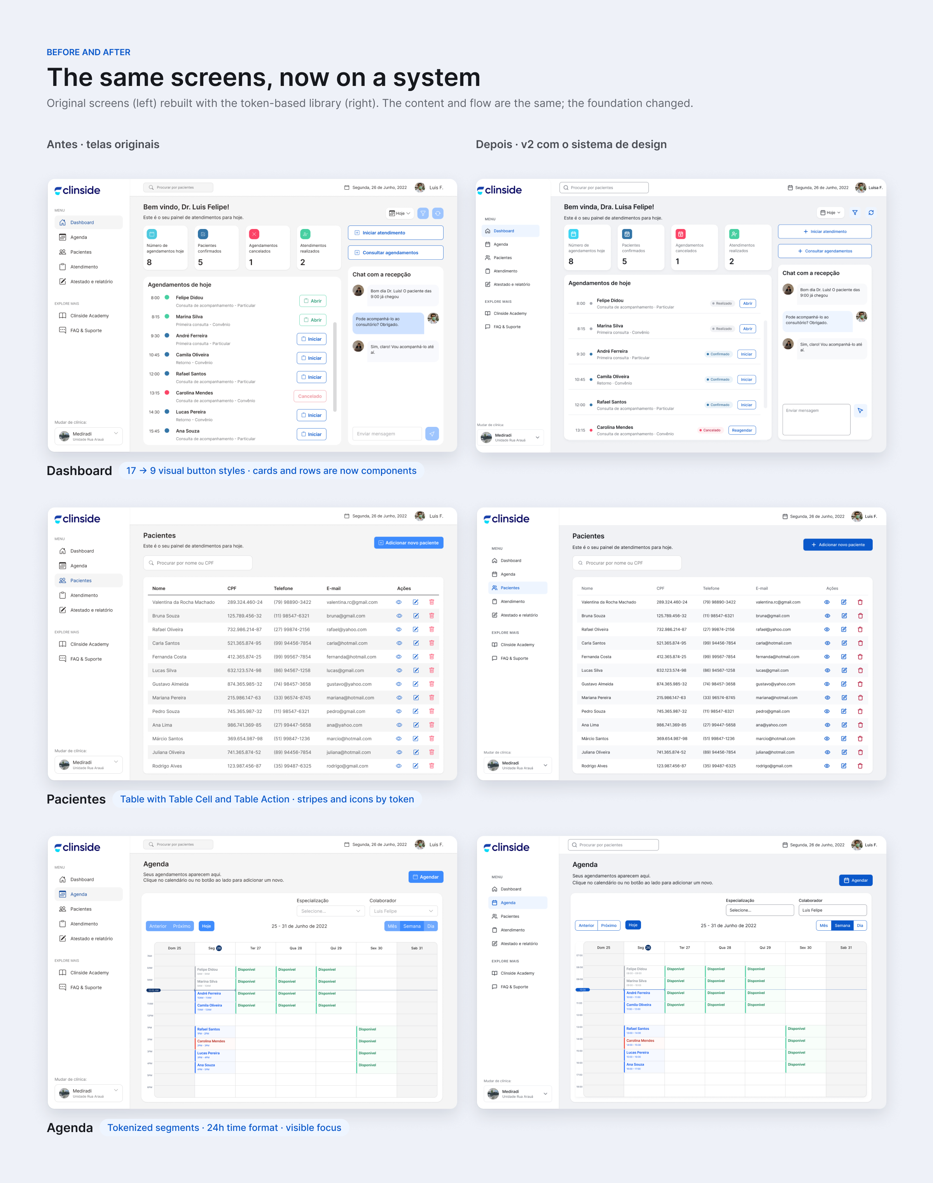Edit Pedro Souza in original Pacientes table

point(416,711)
